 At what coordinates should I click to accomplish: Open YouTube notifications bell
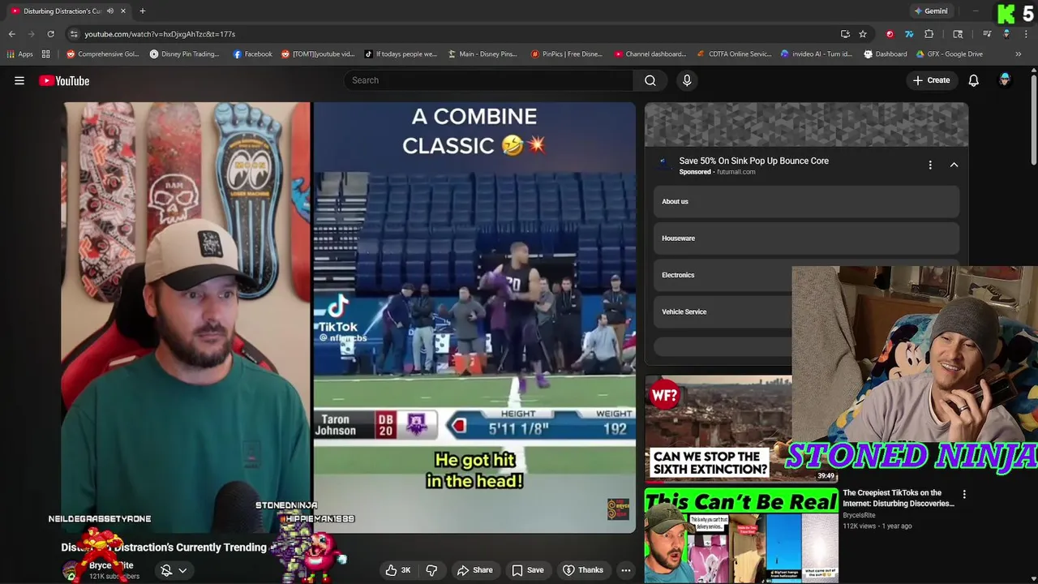click(x=973, y=80)
